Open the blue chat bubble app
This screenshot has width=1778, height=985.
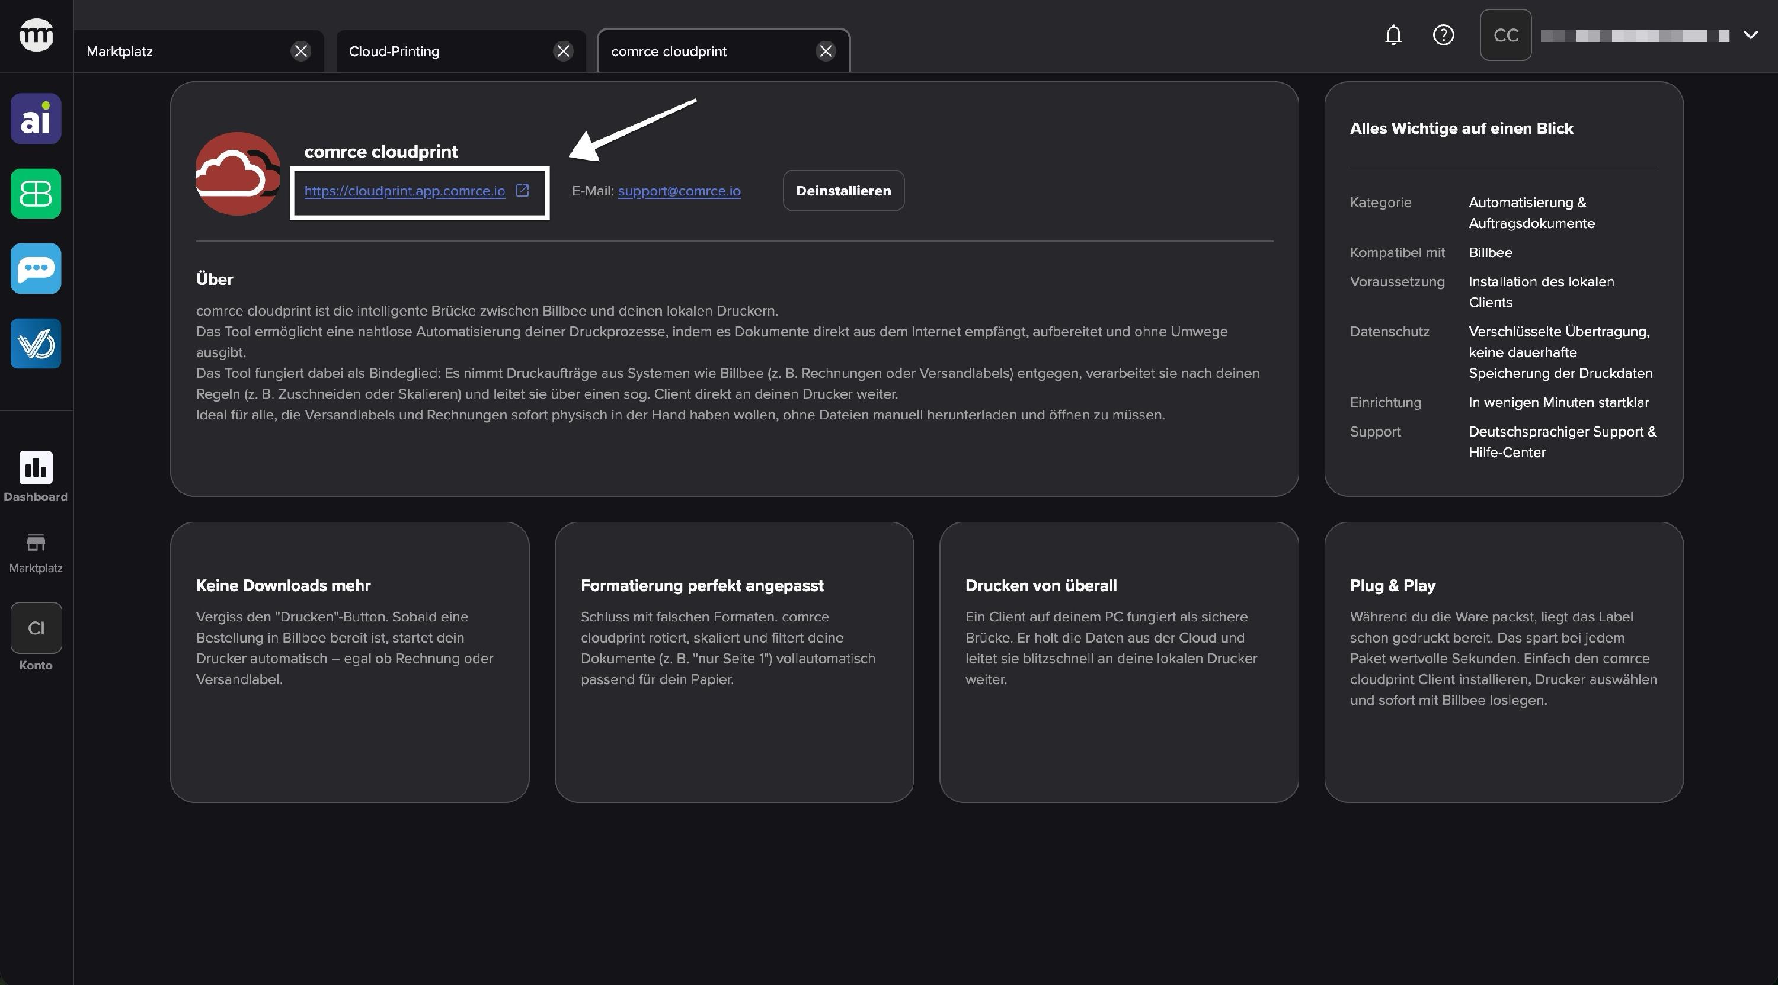36,269
